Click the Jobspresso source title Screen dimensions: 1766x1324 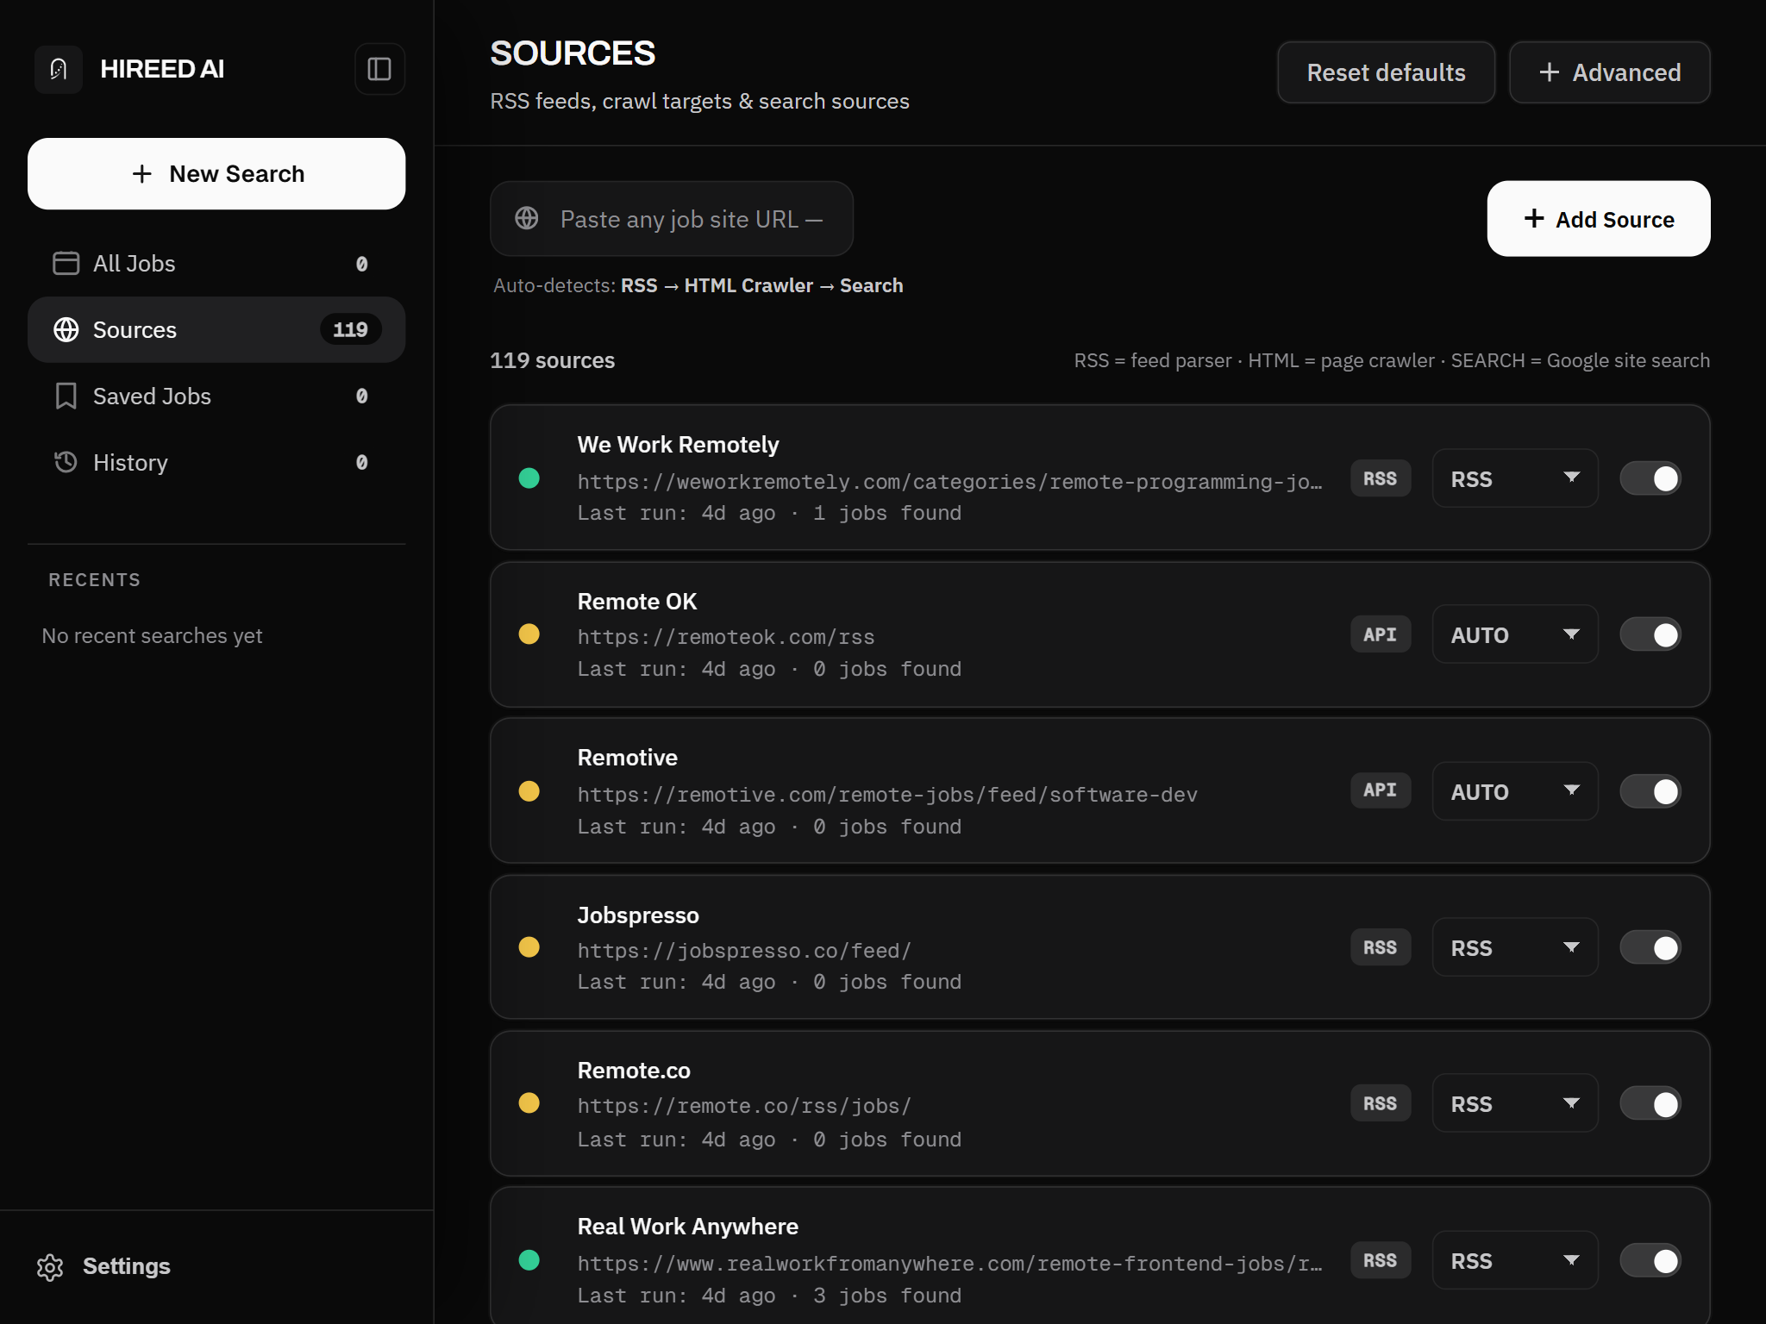(x=638, y=915)
